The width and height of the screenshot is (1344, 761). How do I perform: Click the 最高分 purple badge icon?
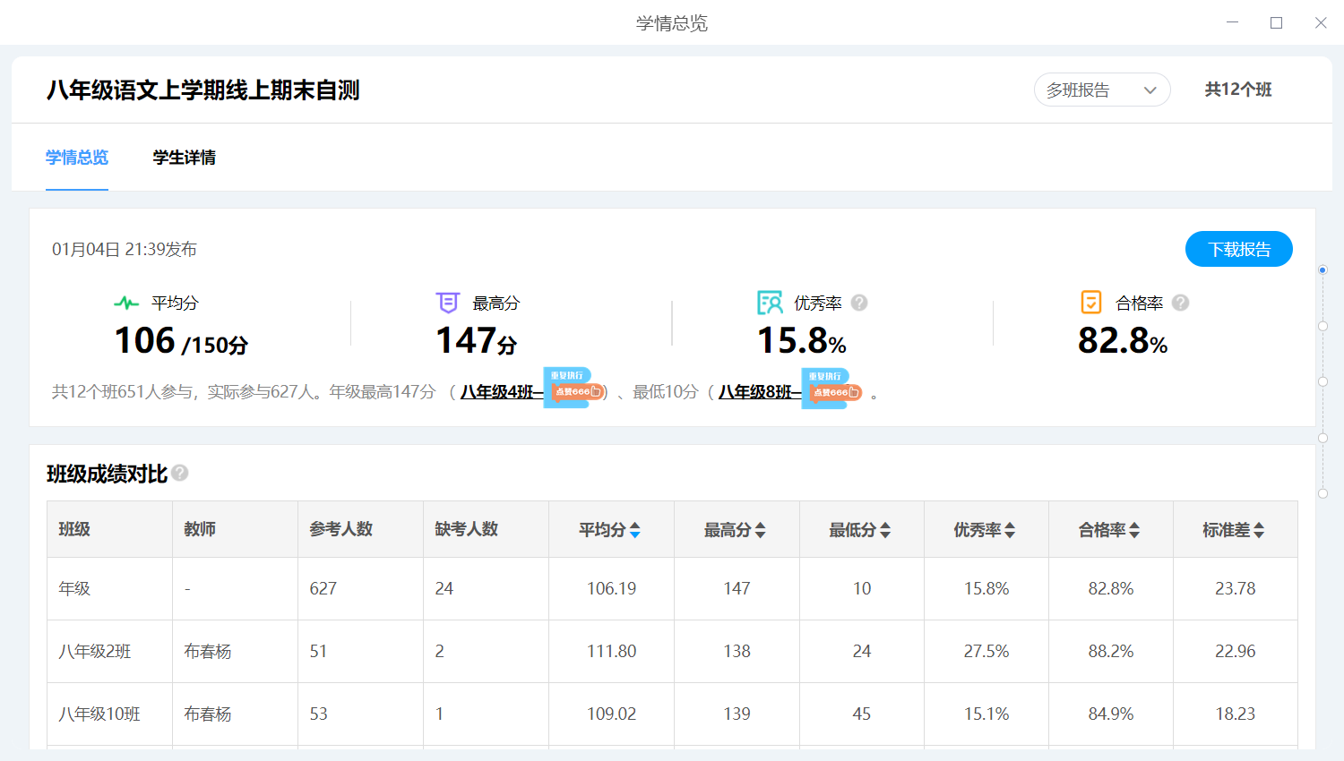click(448, 303)
